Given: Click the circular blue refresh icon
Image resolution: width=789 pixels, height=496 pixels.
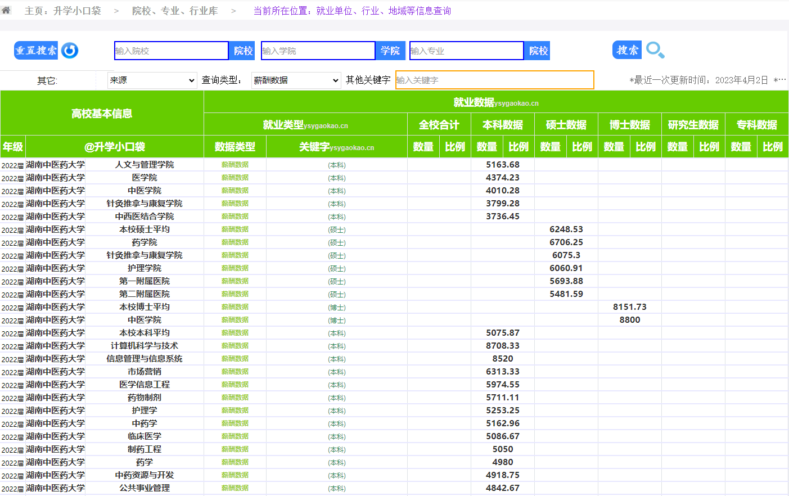Looking at the screenshot, I should 70,51.
